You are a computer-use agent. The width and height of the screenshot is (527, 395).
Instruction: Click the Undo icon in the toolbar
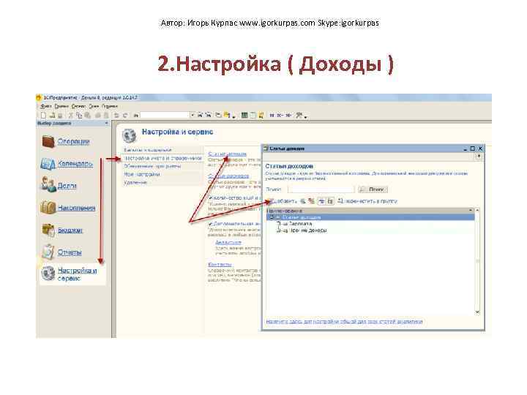(116, 116)
